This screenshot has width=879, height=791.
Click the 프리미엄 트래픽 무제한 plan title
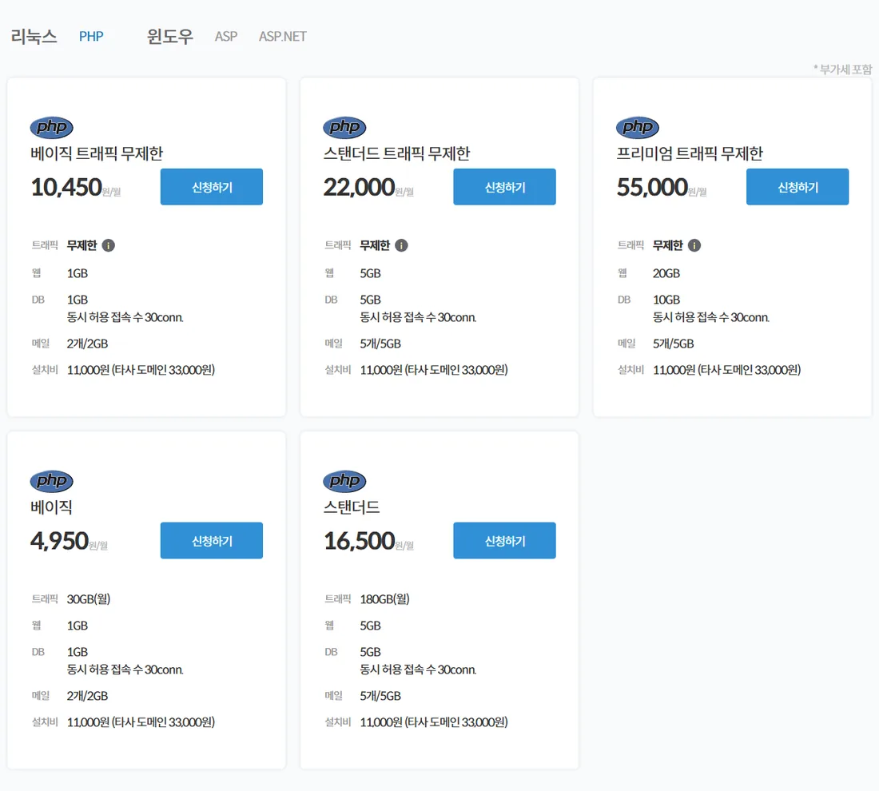coord(690,153)
